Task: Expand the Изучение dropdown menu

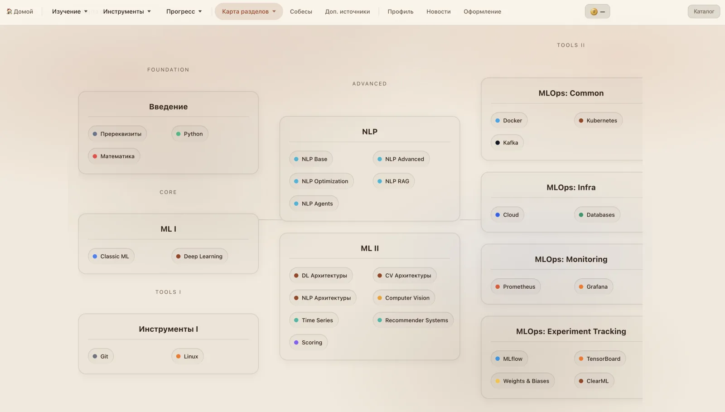Action: tap(69, 11)
